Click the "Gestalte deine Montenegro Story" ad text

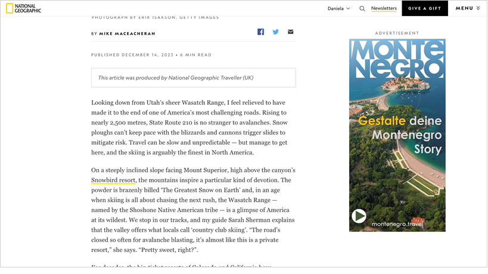pyautogui.click(x=399, y=135)
